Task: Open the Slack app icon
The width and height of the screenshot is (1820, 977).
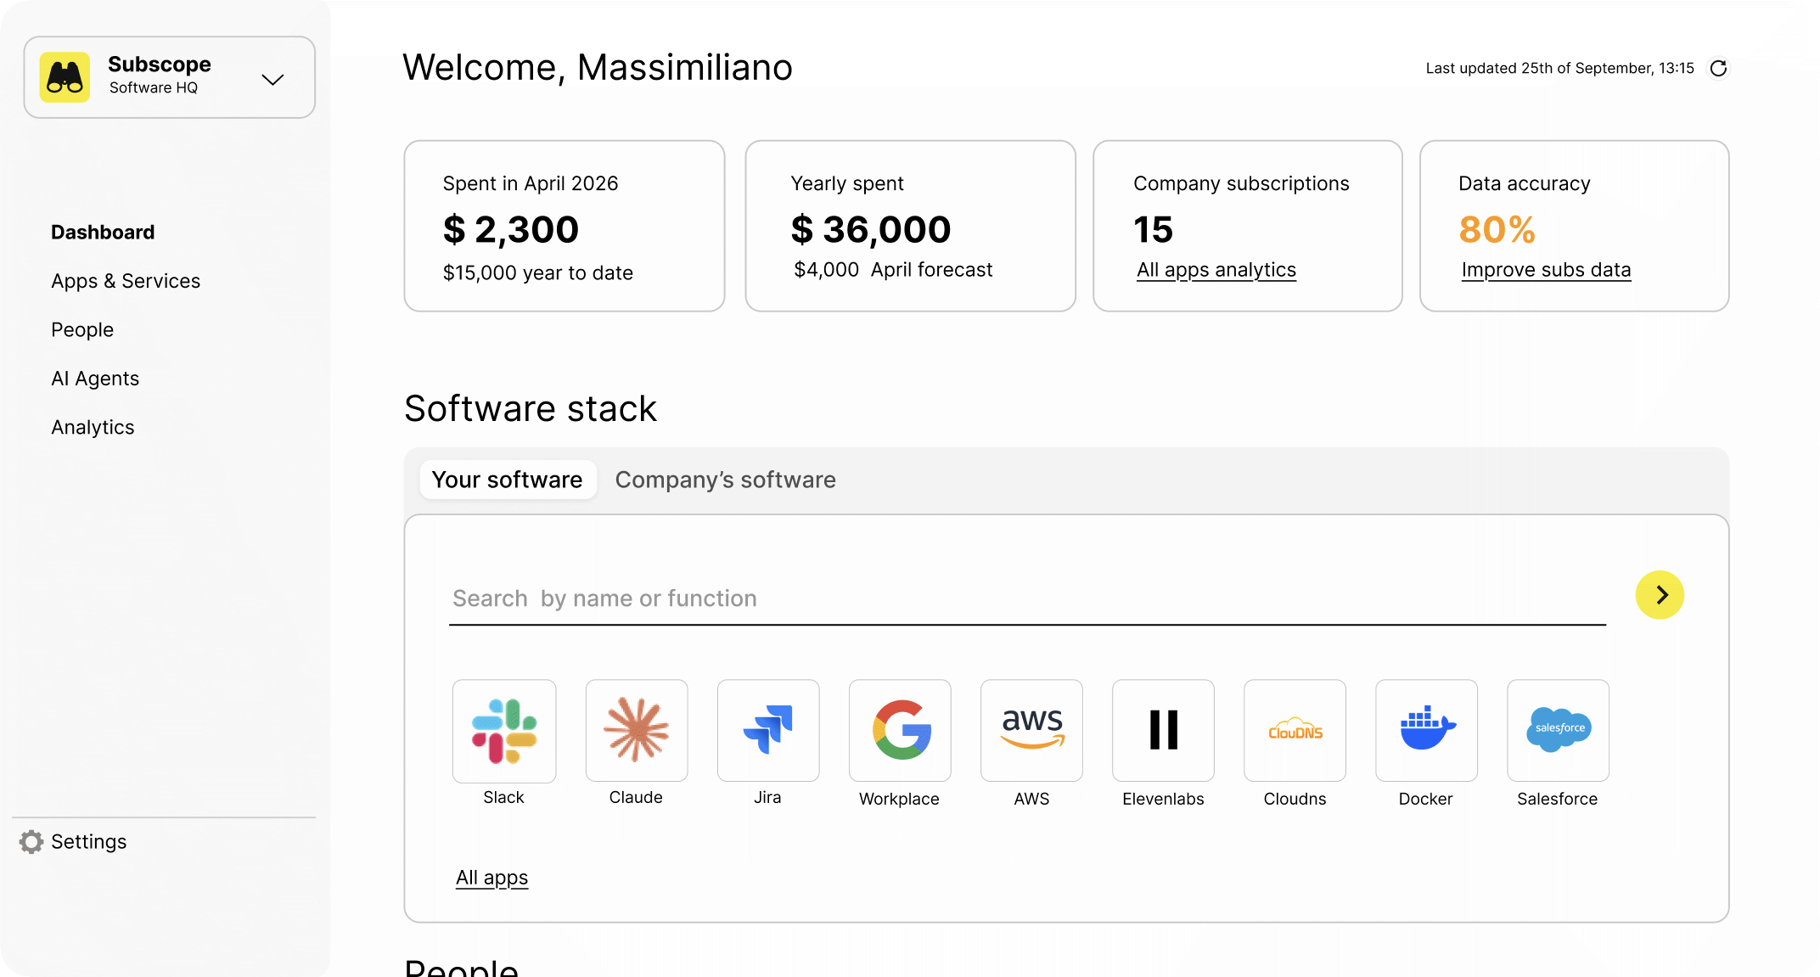Action: (504, 731)
